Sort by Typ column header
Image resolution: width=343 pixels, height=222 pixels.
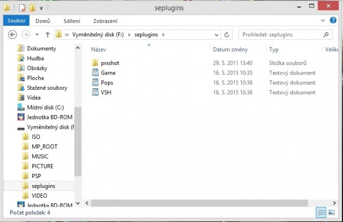tap(274, 49)
